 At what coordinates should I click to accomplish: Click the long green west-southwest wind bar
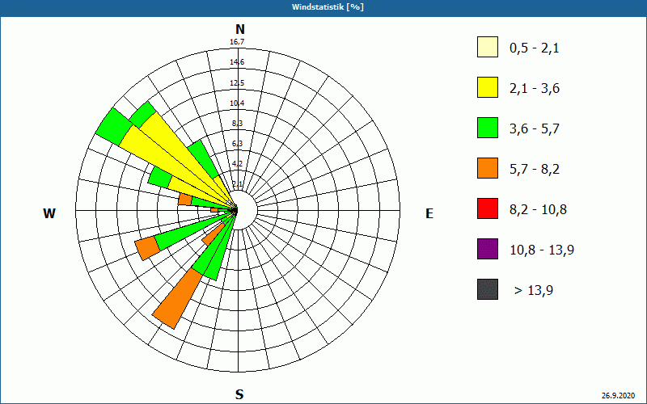tap(194, 229)
